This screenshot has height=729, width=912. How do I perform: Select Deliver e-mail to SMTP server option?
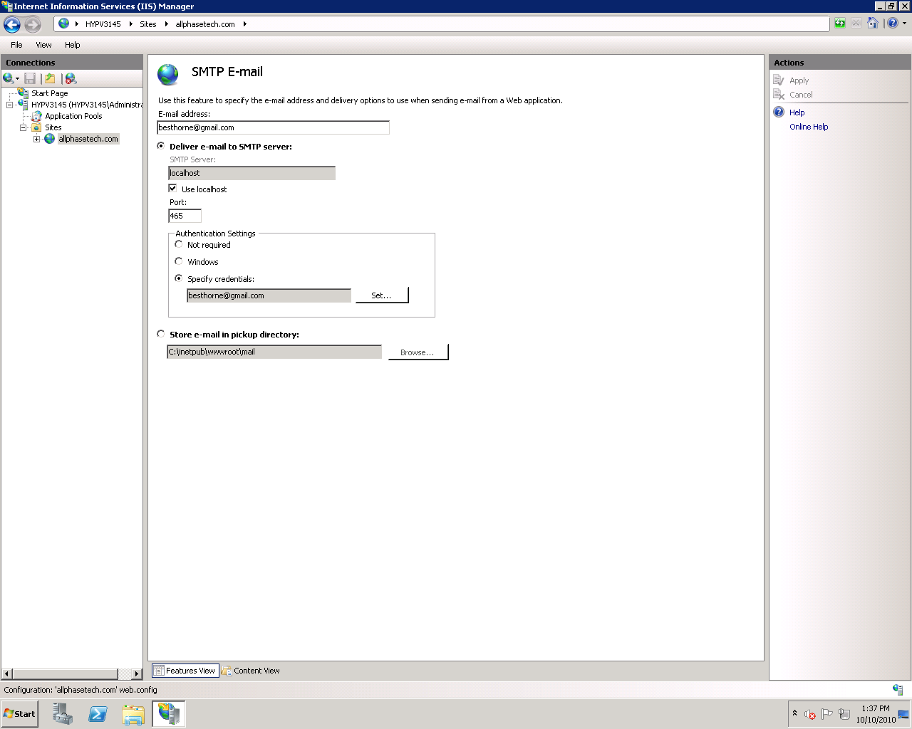[161, 146]
